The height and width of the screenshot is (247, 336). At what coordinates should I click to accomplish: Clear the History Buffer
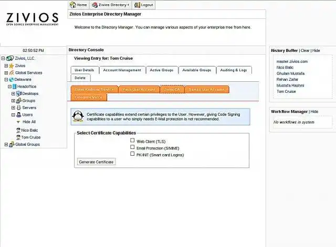pos(305,50)
